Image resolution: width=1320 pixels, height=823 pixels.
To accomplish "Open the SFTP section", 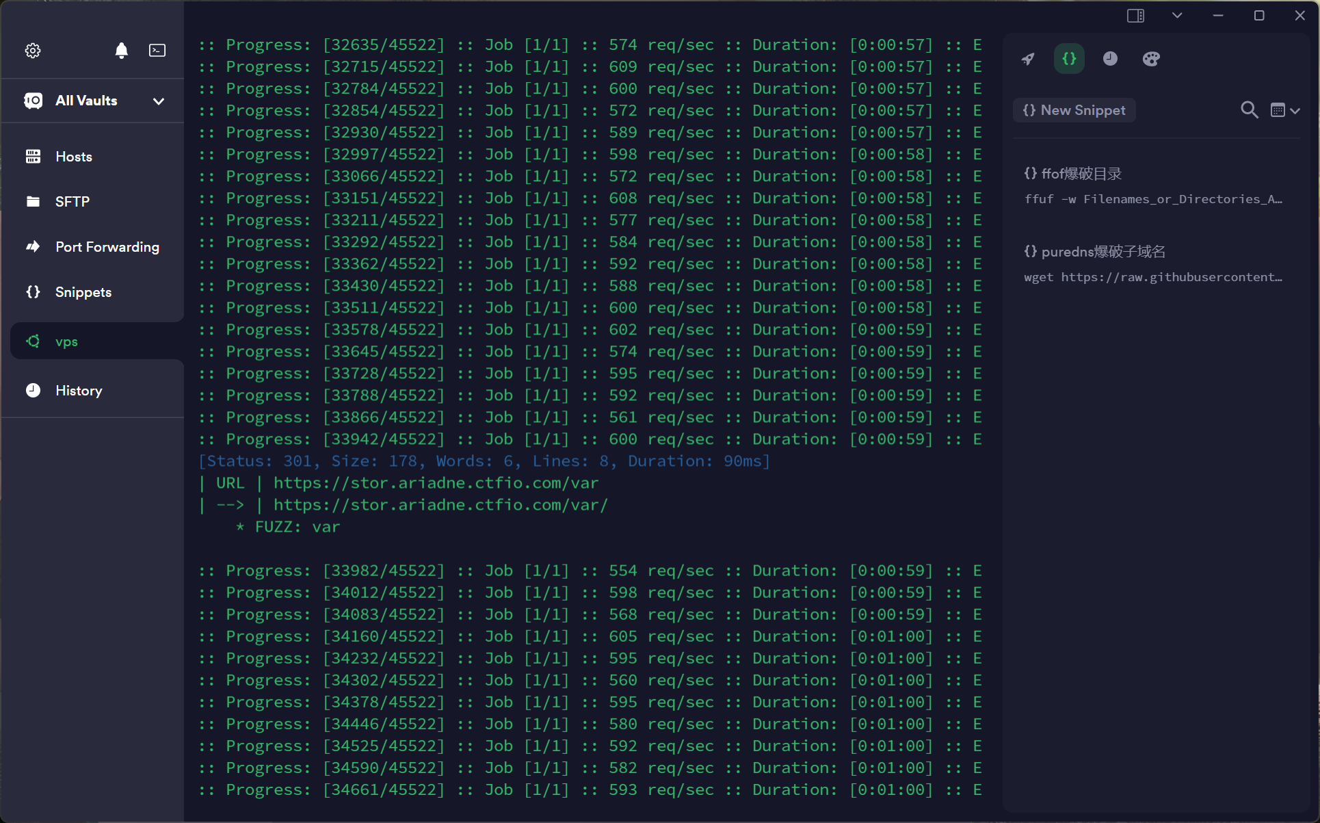I will [x=72, y=202].
